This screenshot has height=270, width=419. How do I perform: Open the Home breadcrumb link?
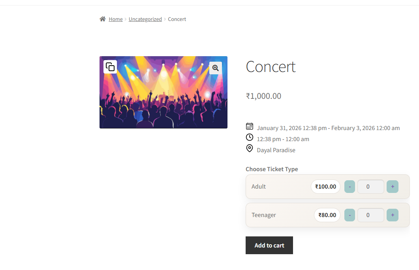pos(115,19)
